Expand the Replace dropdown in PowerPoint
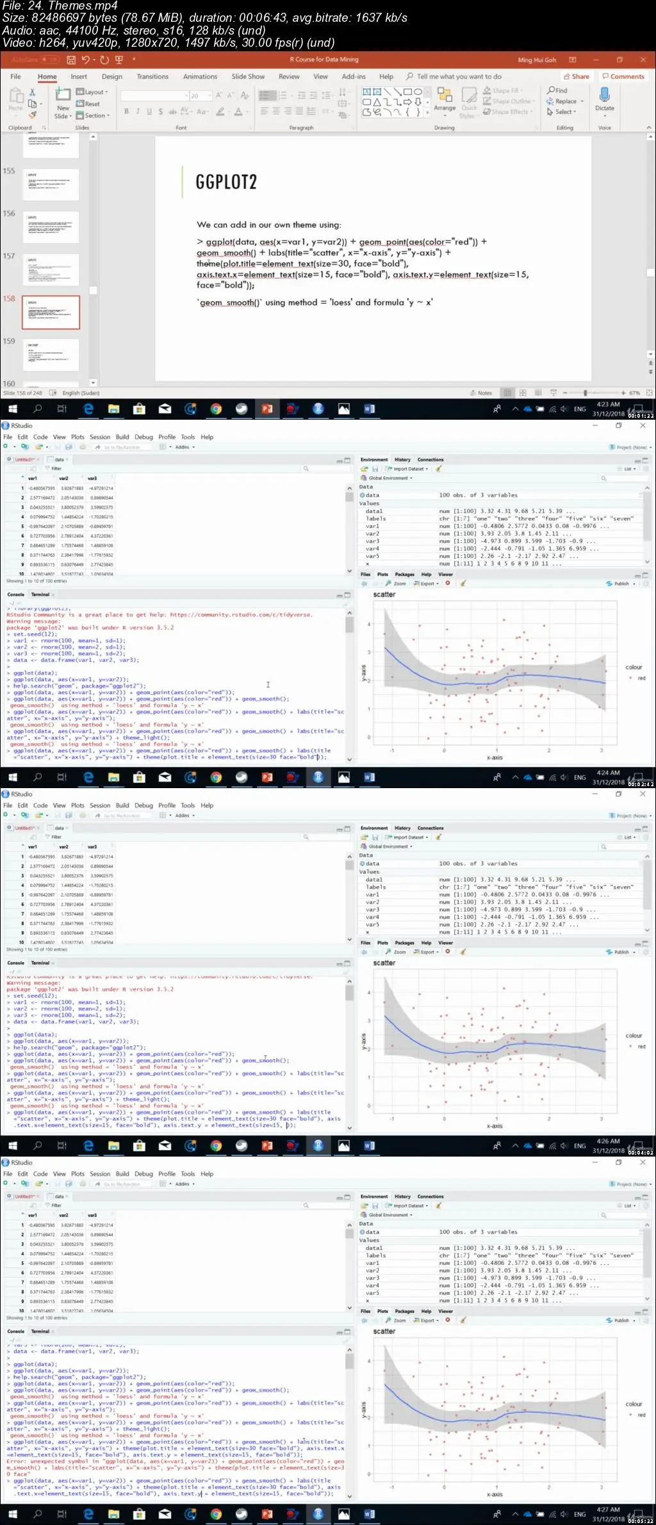656x1525 pixels. (x=566, y=101)
